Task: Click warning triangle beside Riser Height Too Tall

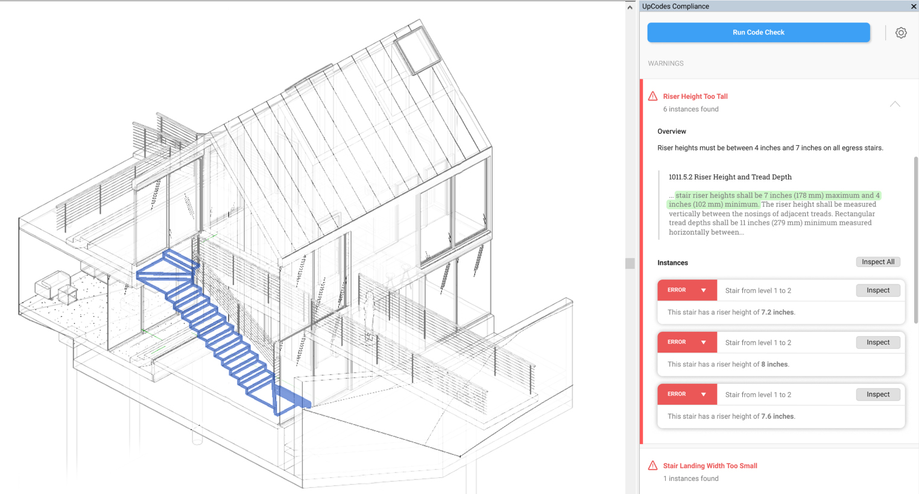Action: click(x=652, y=96)
